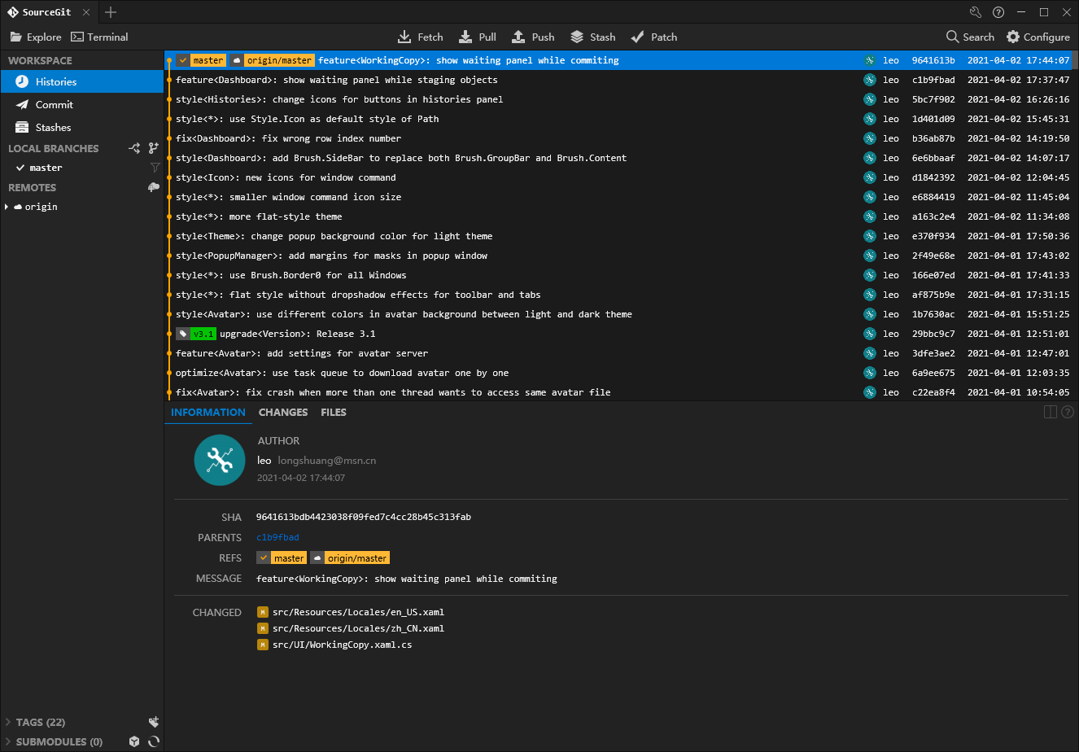This screenshot has height=752, width=1079.
Task: Select the Commit workspace view
Action: [82, 104]
